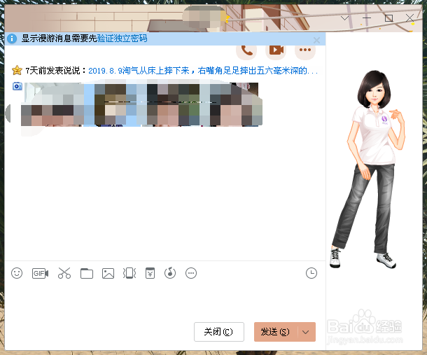Open the red packet yen icon
Screen dimensions: 427x355
(150, 273)
